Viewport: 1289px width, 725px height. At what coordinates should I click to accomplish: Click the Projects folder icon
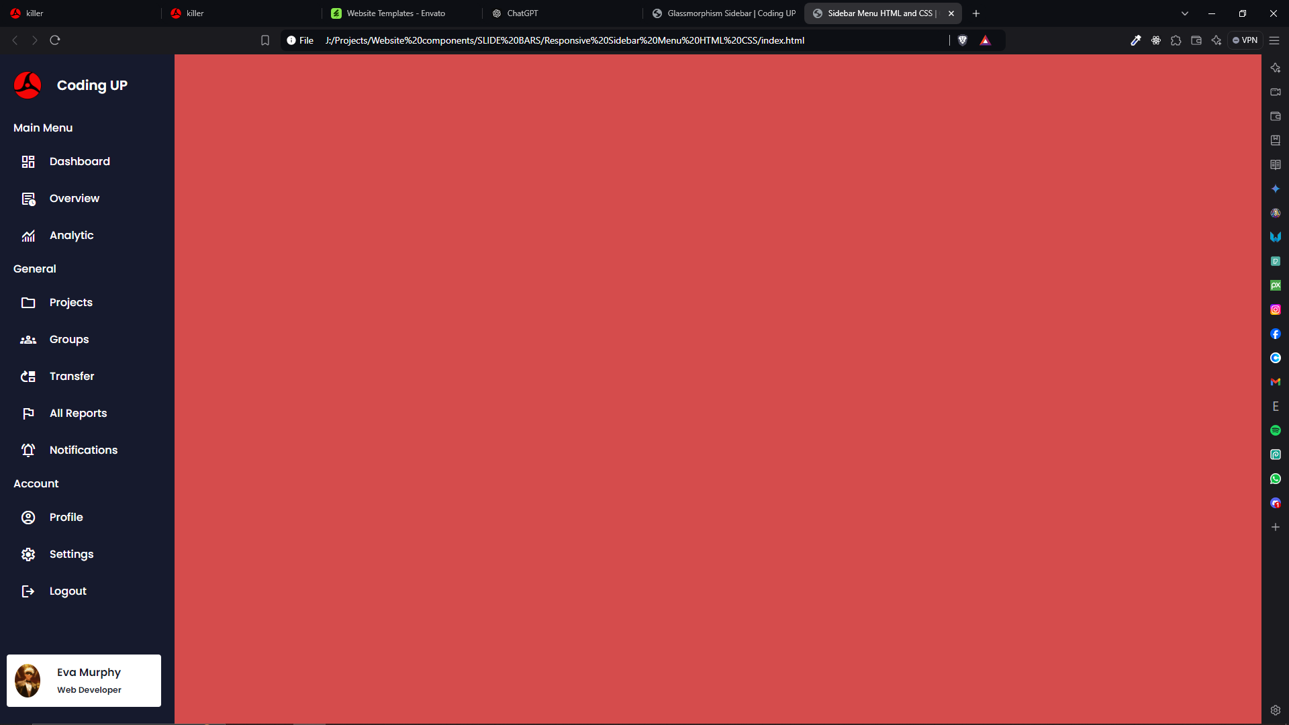pyautogui.click(x=28, y=303)
